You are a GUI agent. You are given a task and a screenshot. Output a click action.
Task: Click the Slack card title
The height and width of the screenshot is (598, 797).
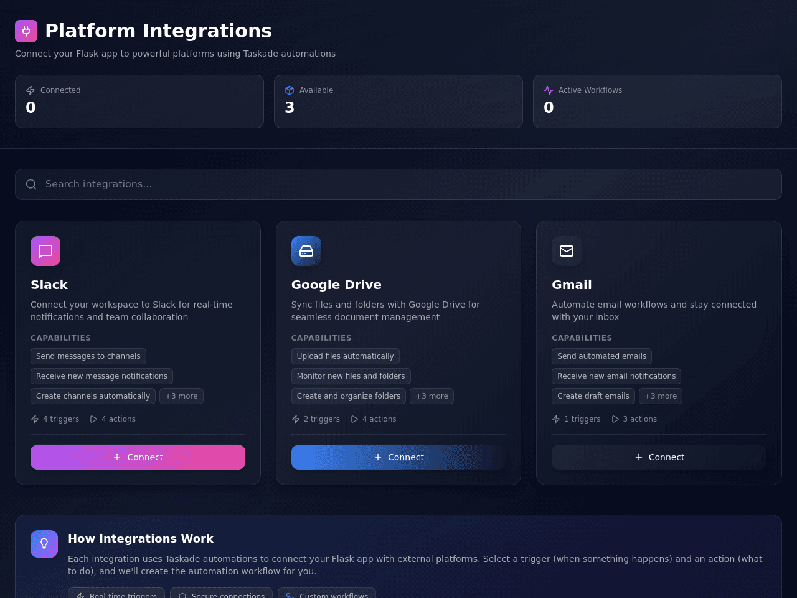[x=49, y=285]
